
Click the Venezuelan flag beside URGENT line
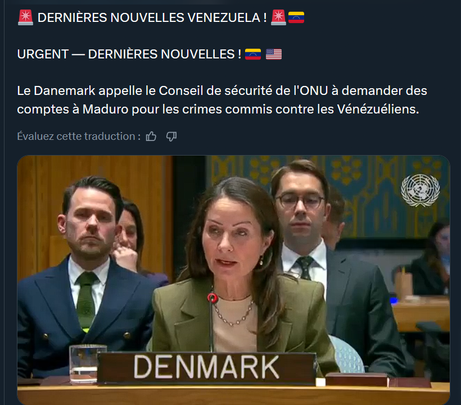(x=253, y=54)
